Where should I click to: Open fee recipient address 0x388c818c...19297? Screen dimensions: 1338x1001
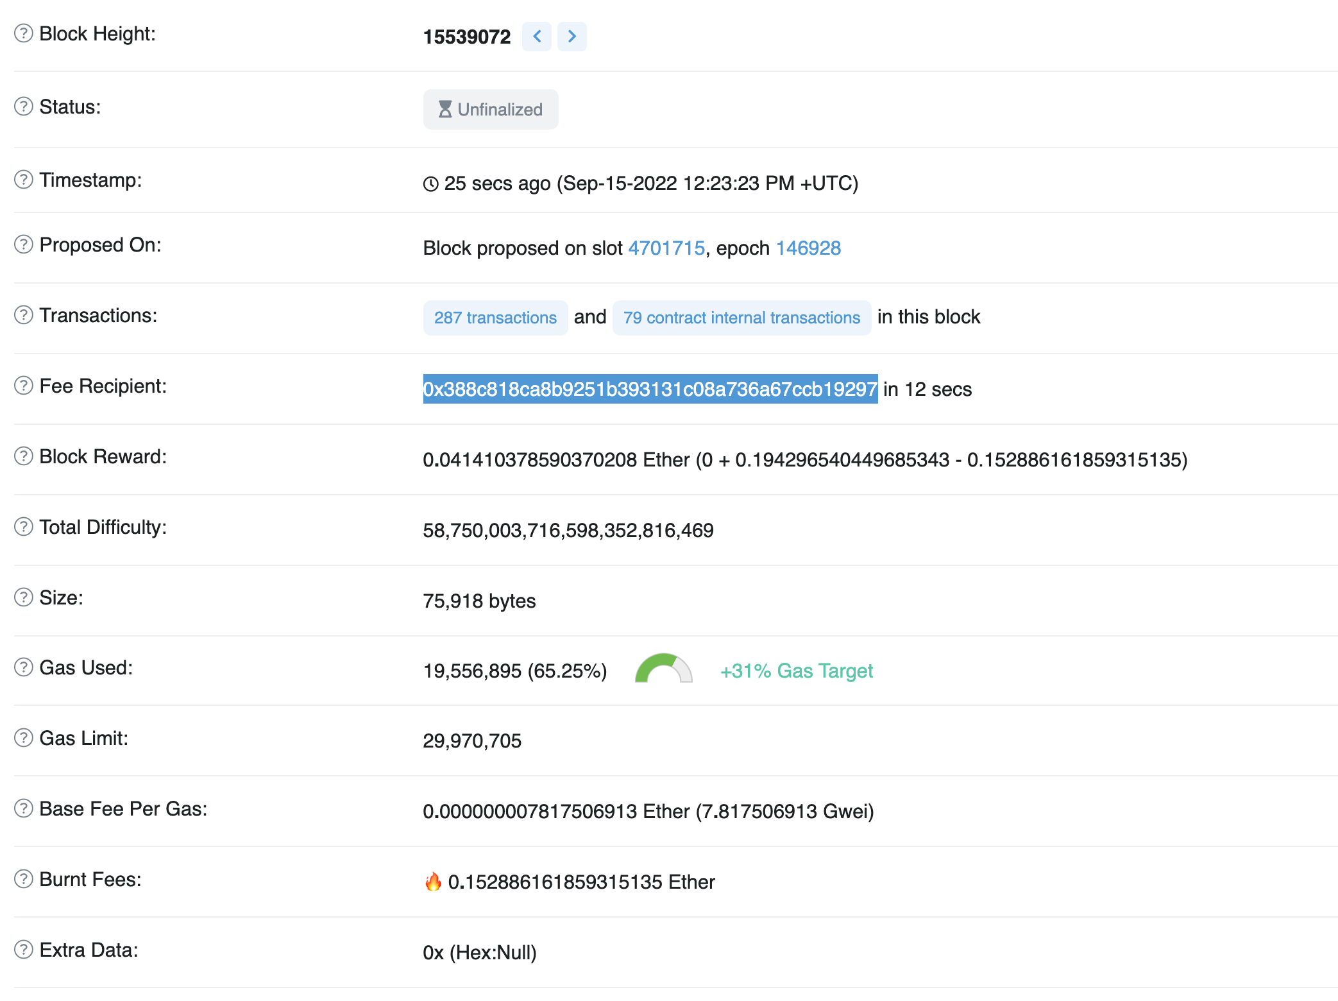click(x=650, y=389)
